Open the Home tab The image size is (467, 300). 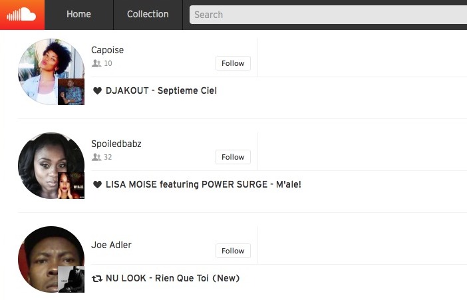[x=79, y=14]
